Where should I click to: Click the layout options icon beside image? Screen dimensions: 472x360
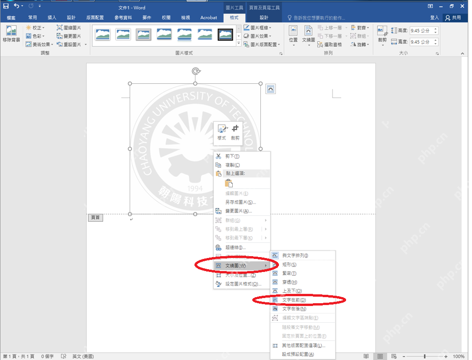tap(271, 89)
